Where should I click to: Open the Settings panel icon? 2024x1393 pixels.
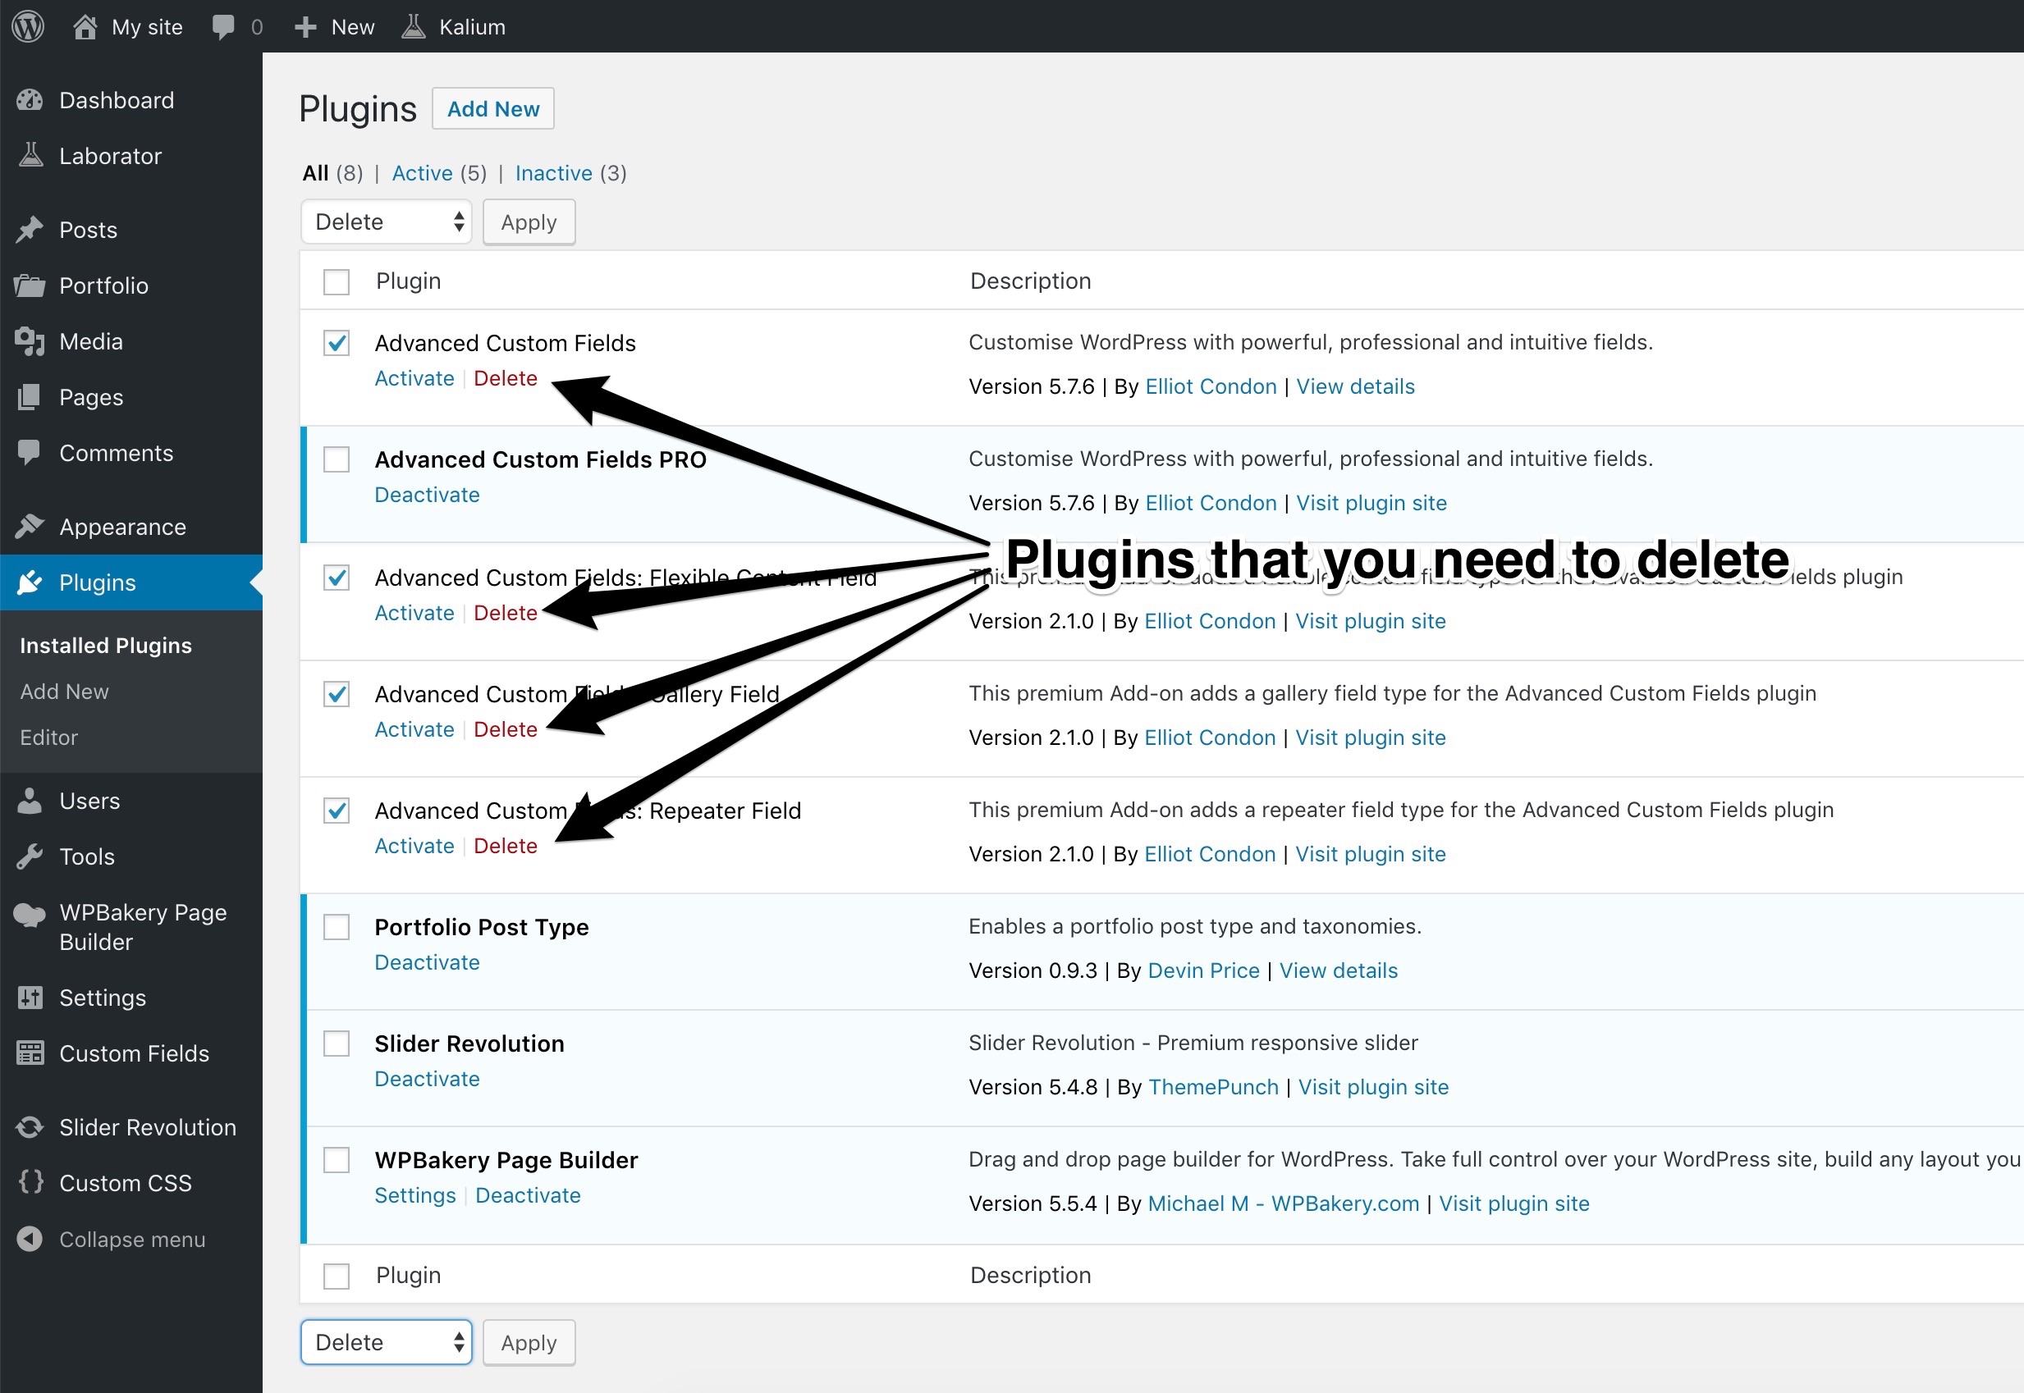[30, 998]
